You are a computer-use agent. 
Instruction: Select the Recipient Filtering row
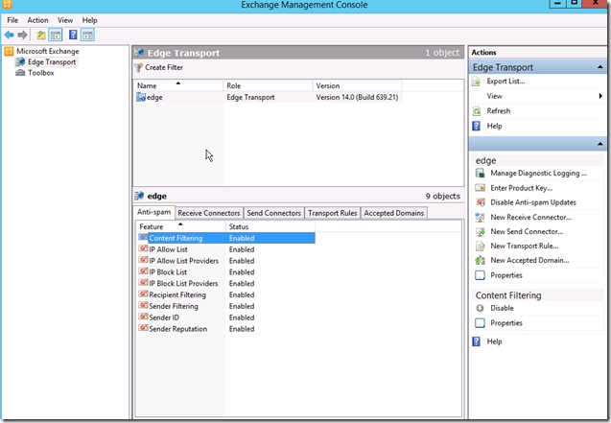tap(226, 294)
